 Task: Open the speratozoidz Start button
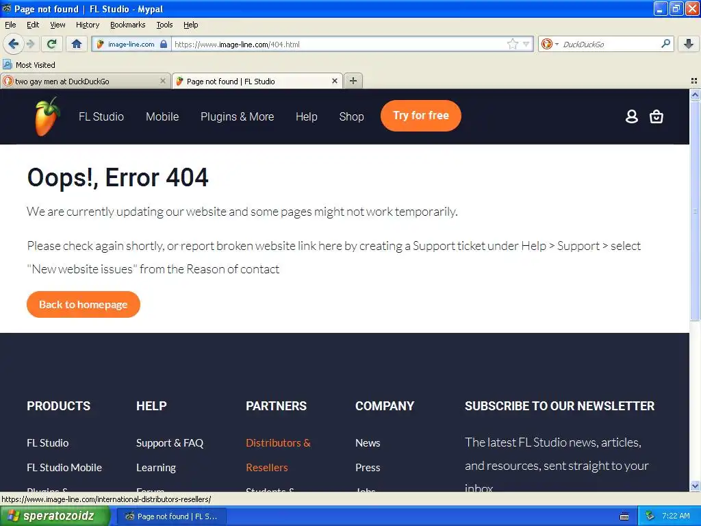tap(55, 516)
